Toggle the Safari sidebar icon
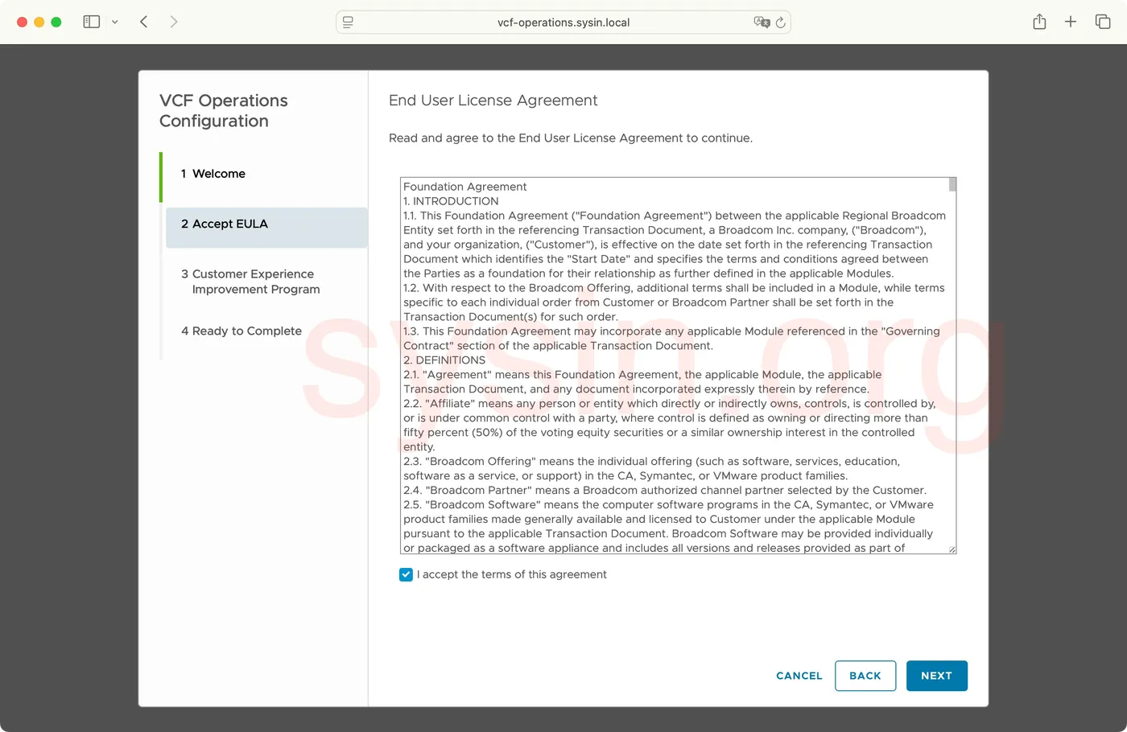 pos(92,22)
